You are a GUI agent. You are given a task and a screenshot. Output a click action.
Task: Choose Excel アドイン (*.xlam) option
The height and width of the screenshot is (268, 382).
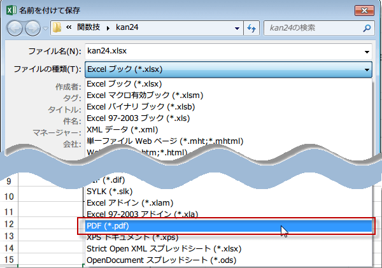[229, 203]
